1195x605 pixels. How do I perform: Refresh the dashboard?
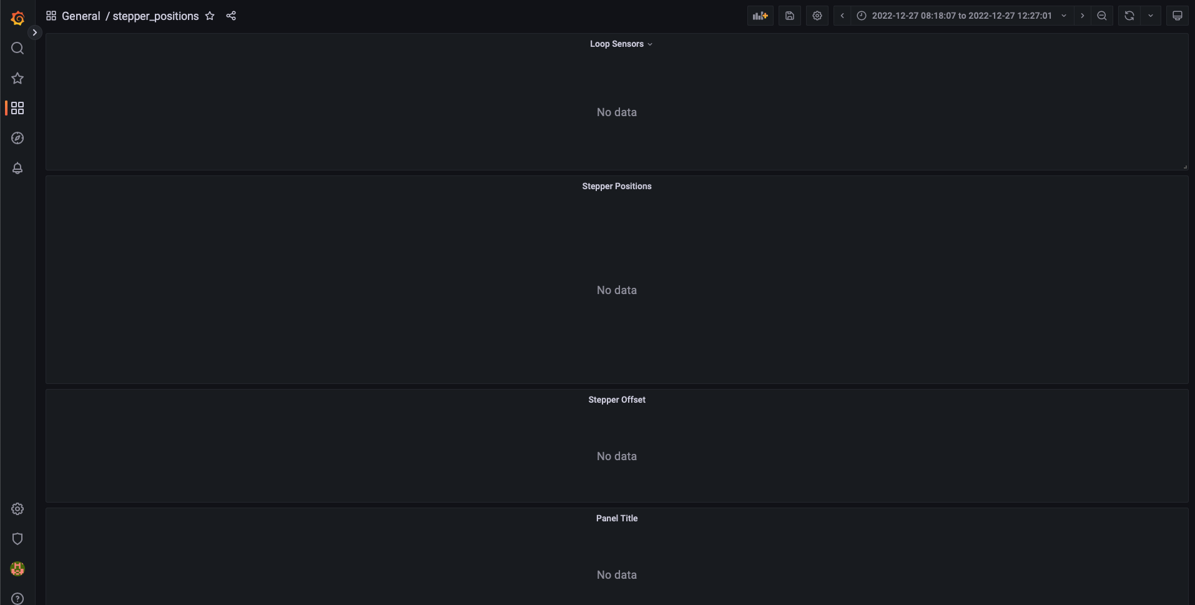point(1129,16)
